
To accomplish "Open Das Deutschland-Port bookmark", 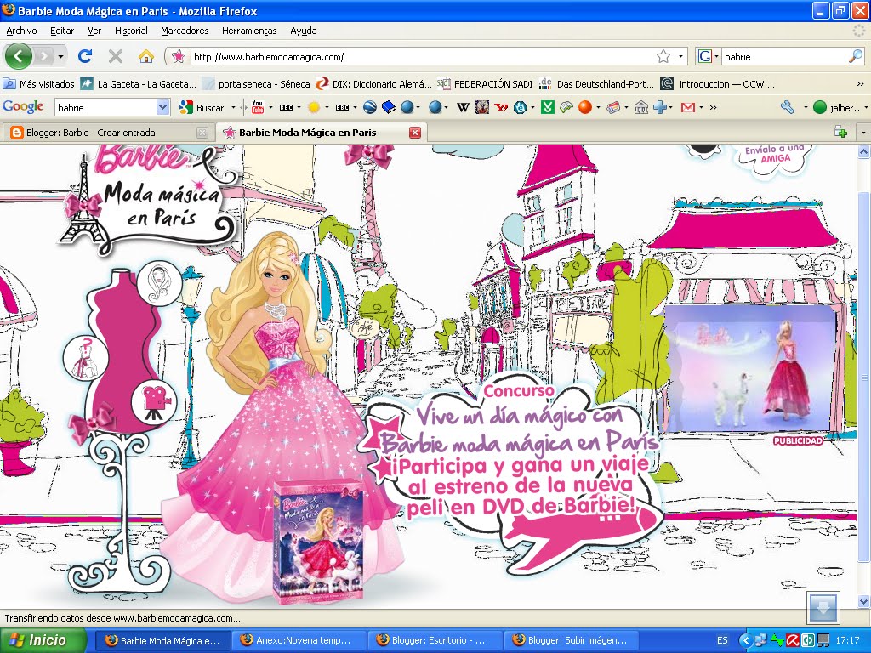I will (x=596, y=84).
